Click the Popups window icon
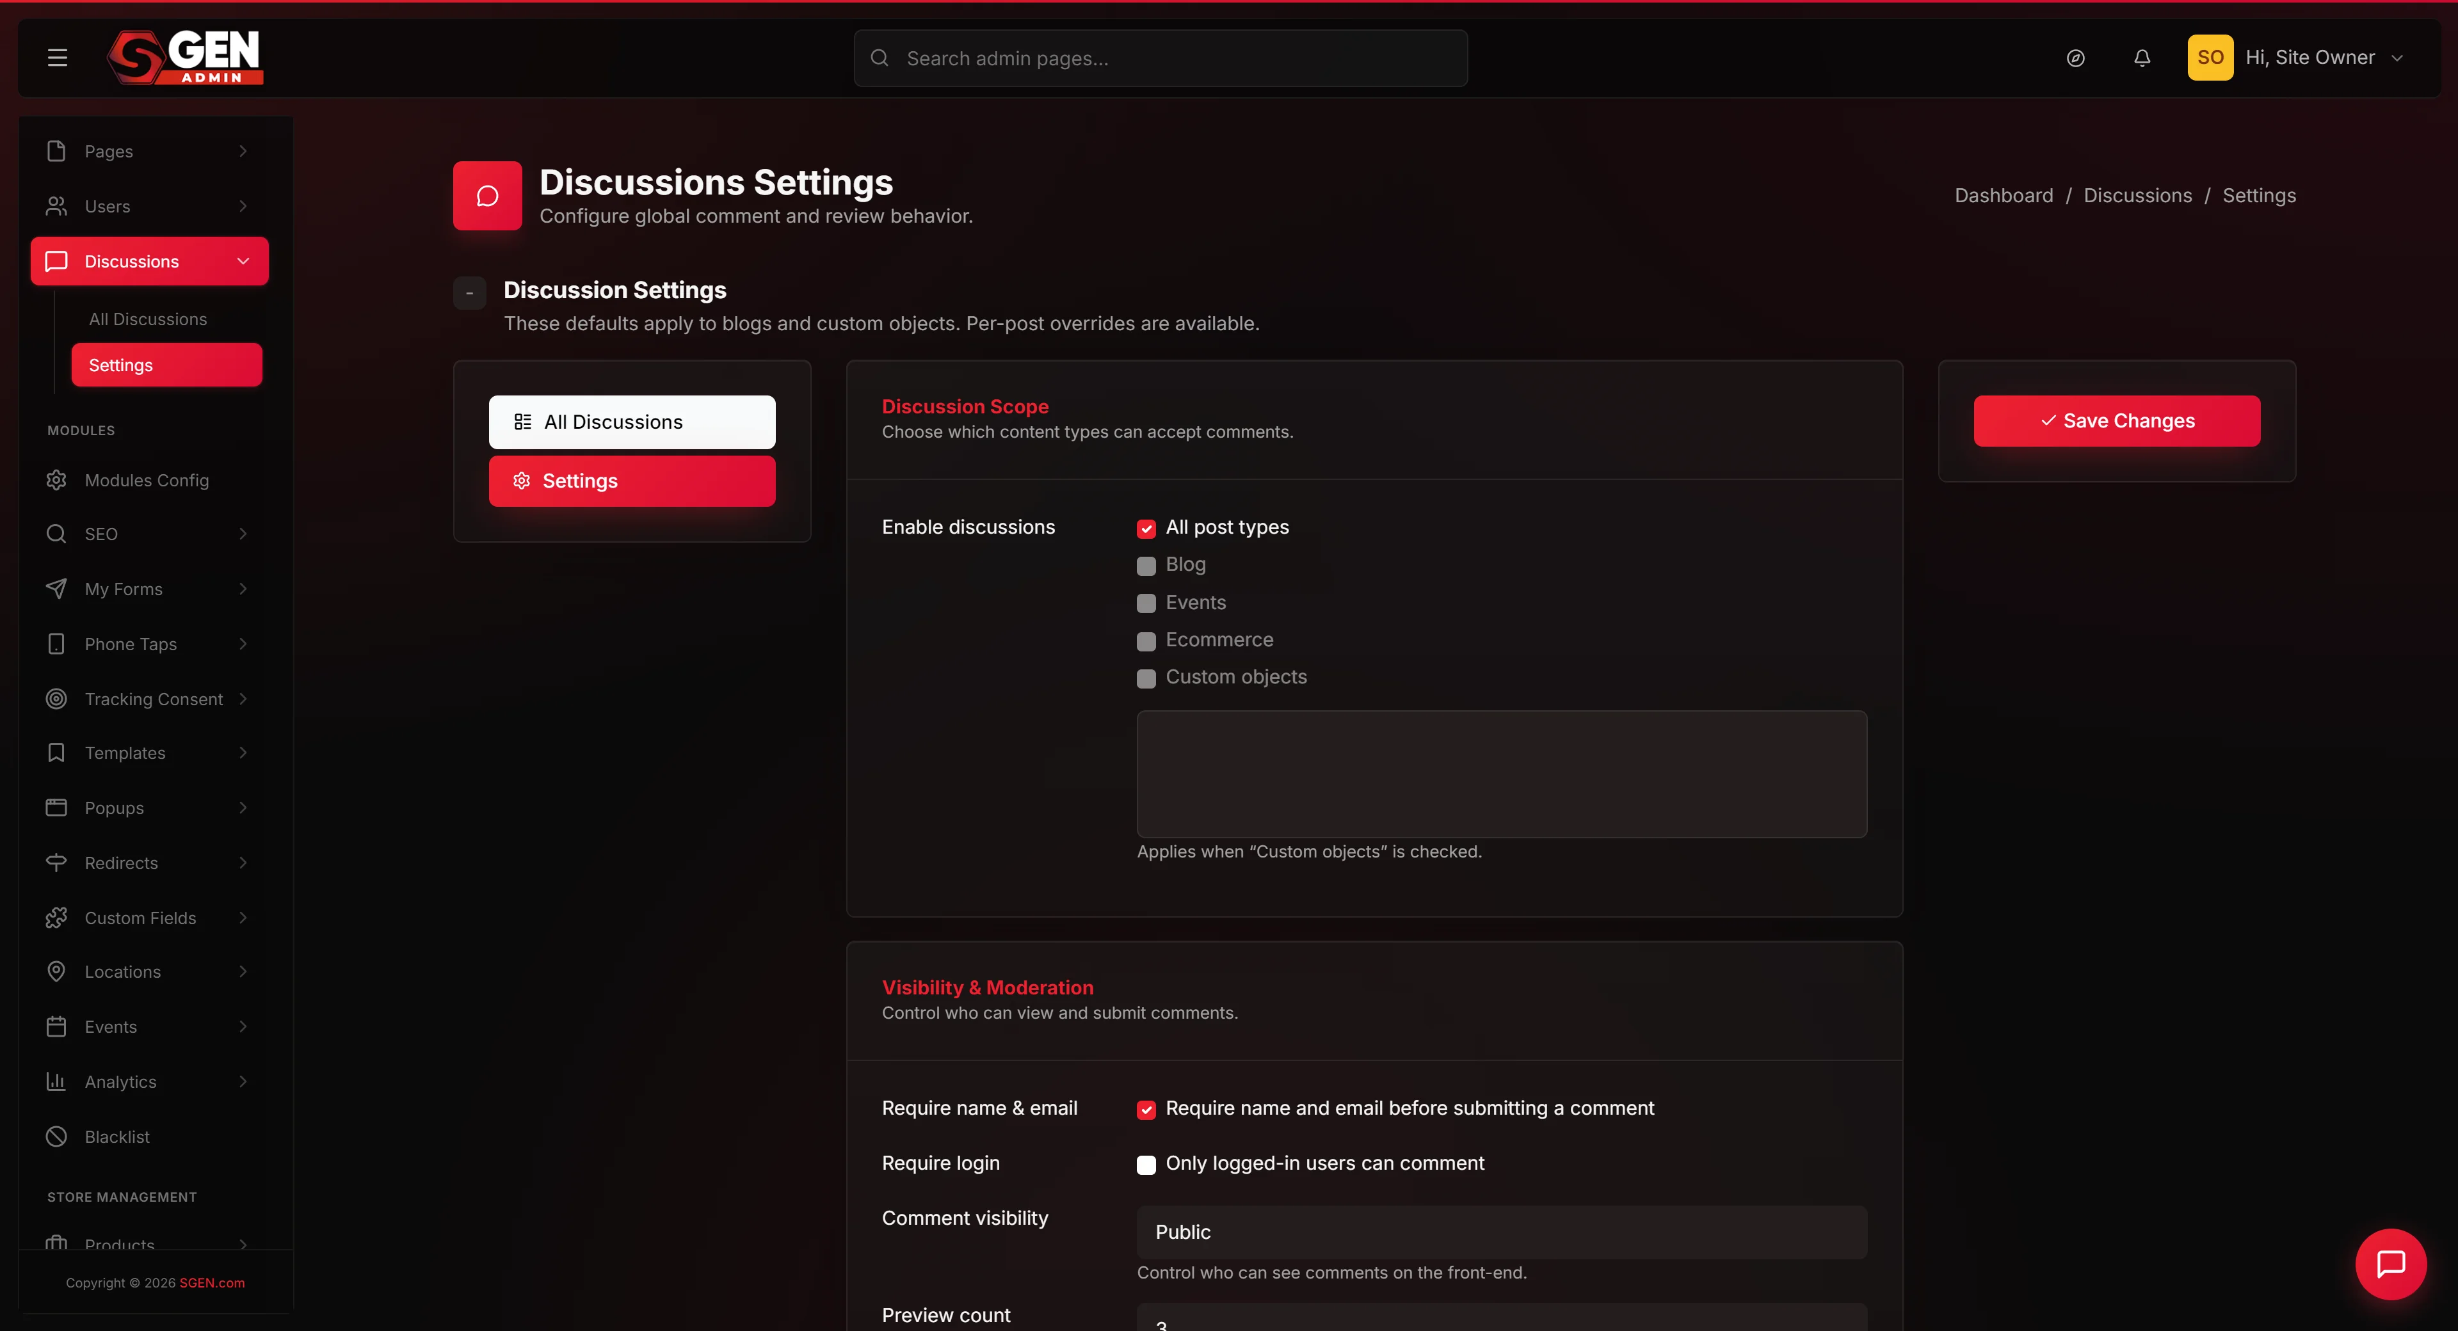Viewport: 2458px width, 1331px height. 56,807
